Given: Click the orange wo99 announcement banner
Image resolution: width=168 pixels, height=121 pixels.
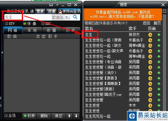Looking at the screenshot, I should (x=123, y=15).
